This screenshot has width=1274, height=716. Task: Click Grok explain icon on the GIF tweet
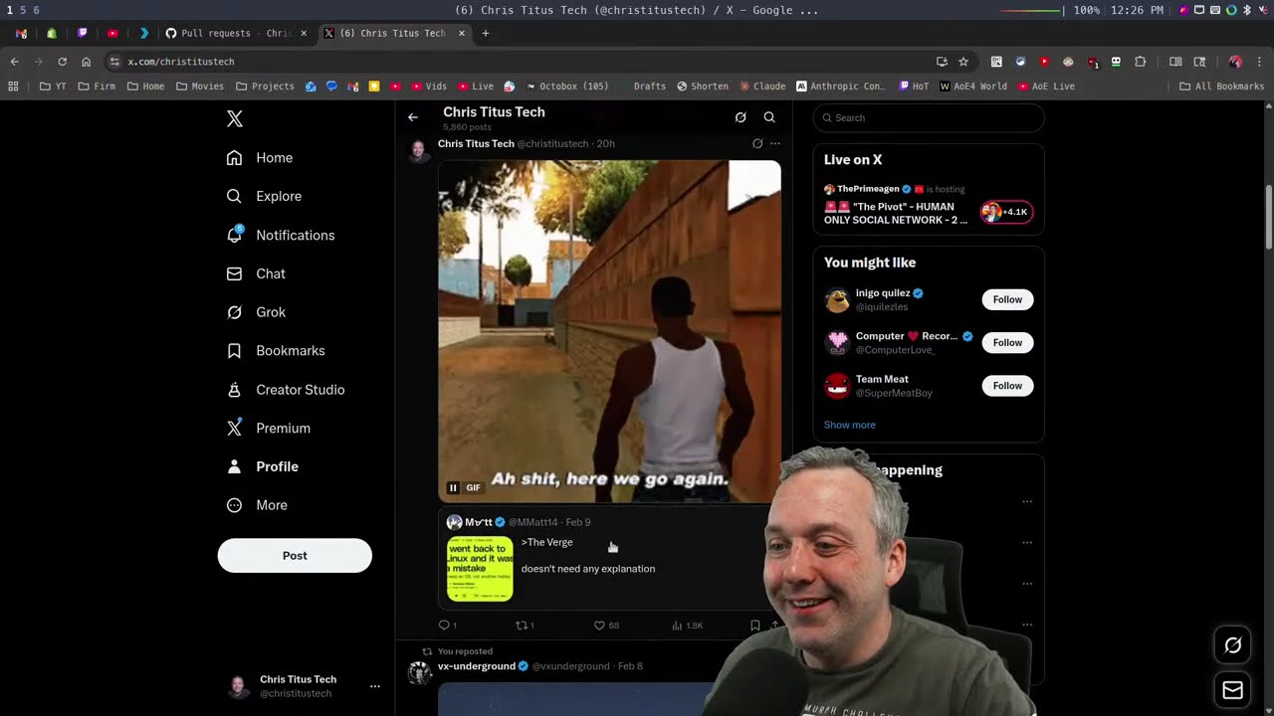pos(757,143)
